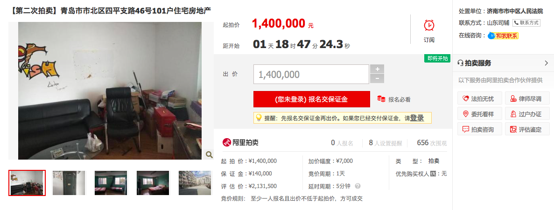
Task: Click the question mark icon next to 延时周期
Action: (358, 186)
